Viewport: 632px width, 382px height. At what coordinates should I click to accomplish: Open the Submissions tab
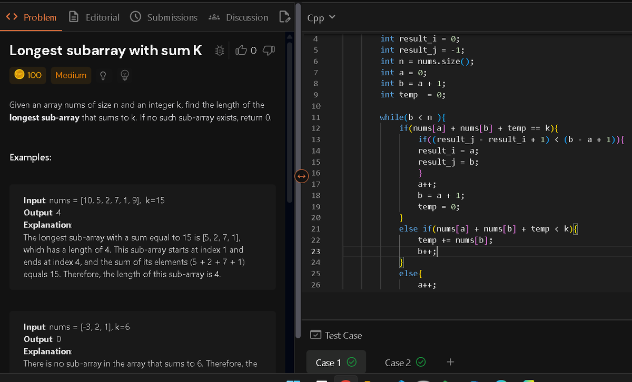coord(164,17)
